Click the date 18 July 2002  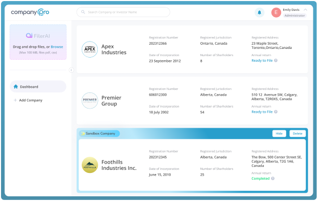(x=159, y=112)
